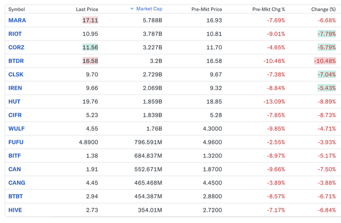
Task: Open the CIFR ticker link
Action: tap(15, 115)
